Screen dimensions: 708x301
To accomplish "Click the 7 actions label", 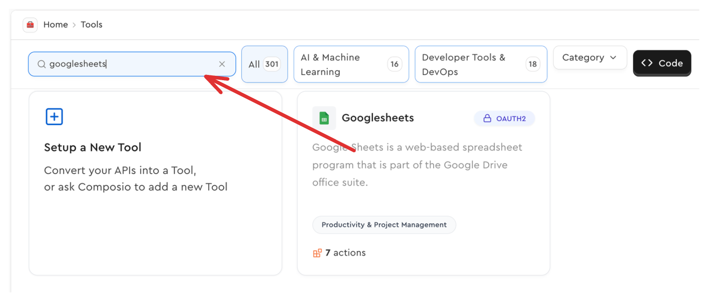I will (345, 253).
